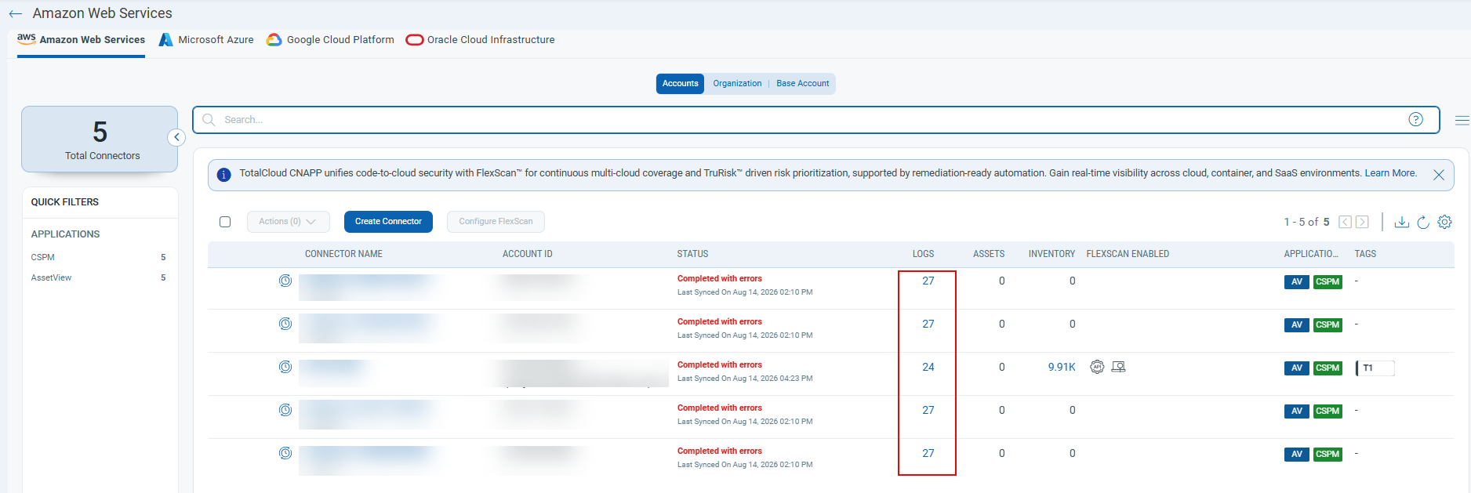The width and height of the screenshot is (1471, 493).
Task: Click the FLEXSCAN ENABLED column header
Action: 1128,254
